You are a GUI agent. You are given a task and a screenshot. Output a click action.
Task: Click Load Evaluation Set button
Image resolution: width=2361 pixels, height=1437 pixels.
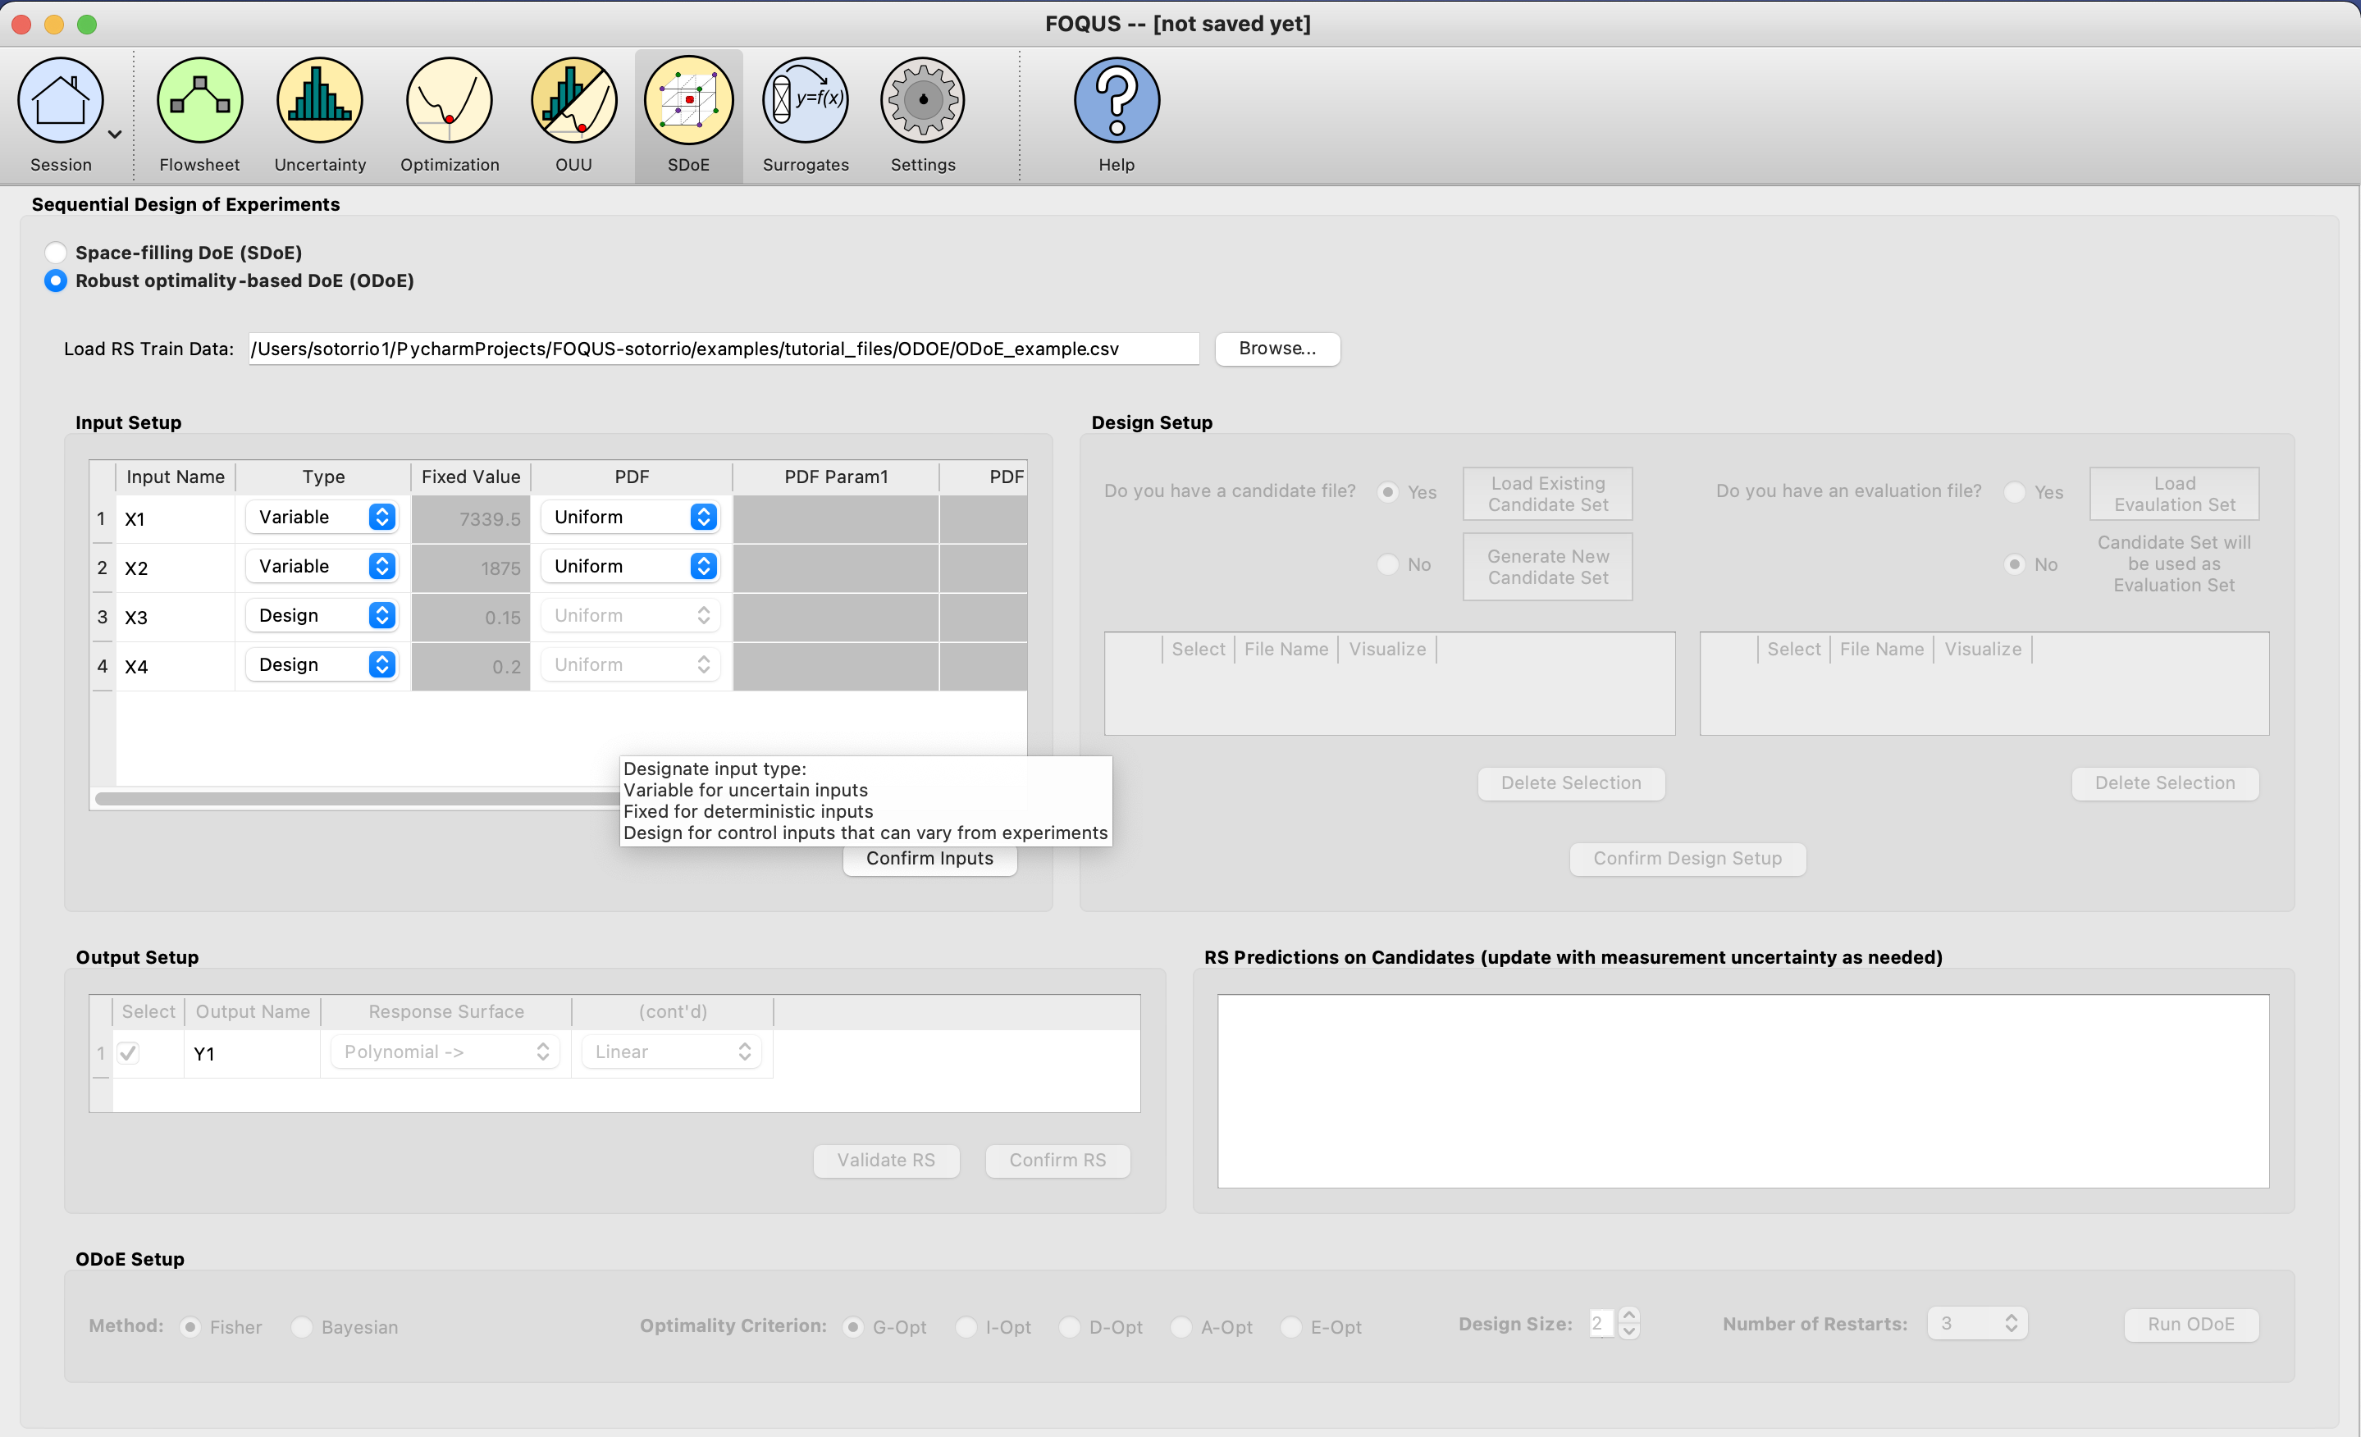(2174, 495)
